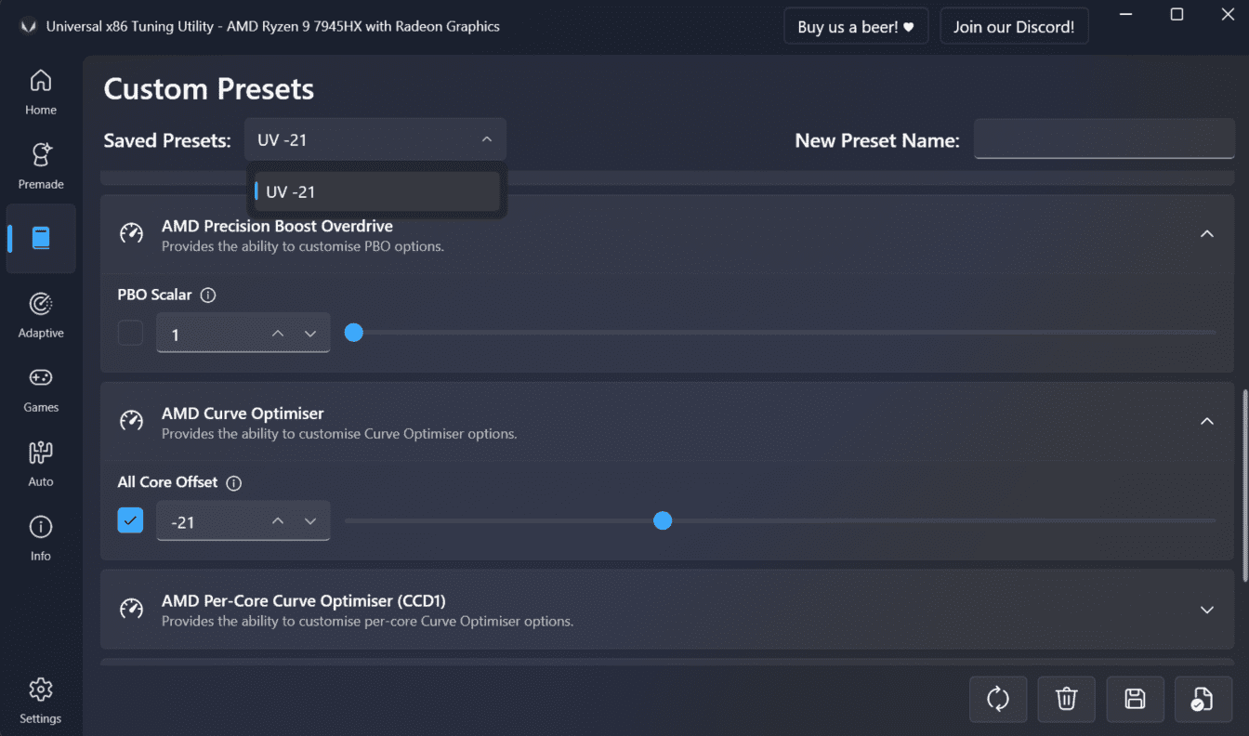Click the Buy us a beer button

tap(856, 27)
